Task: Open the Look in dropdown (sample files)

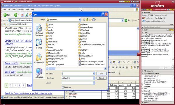Action: point(80,20)
